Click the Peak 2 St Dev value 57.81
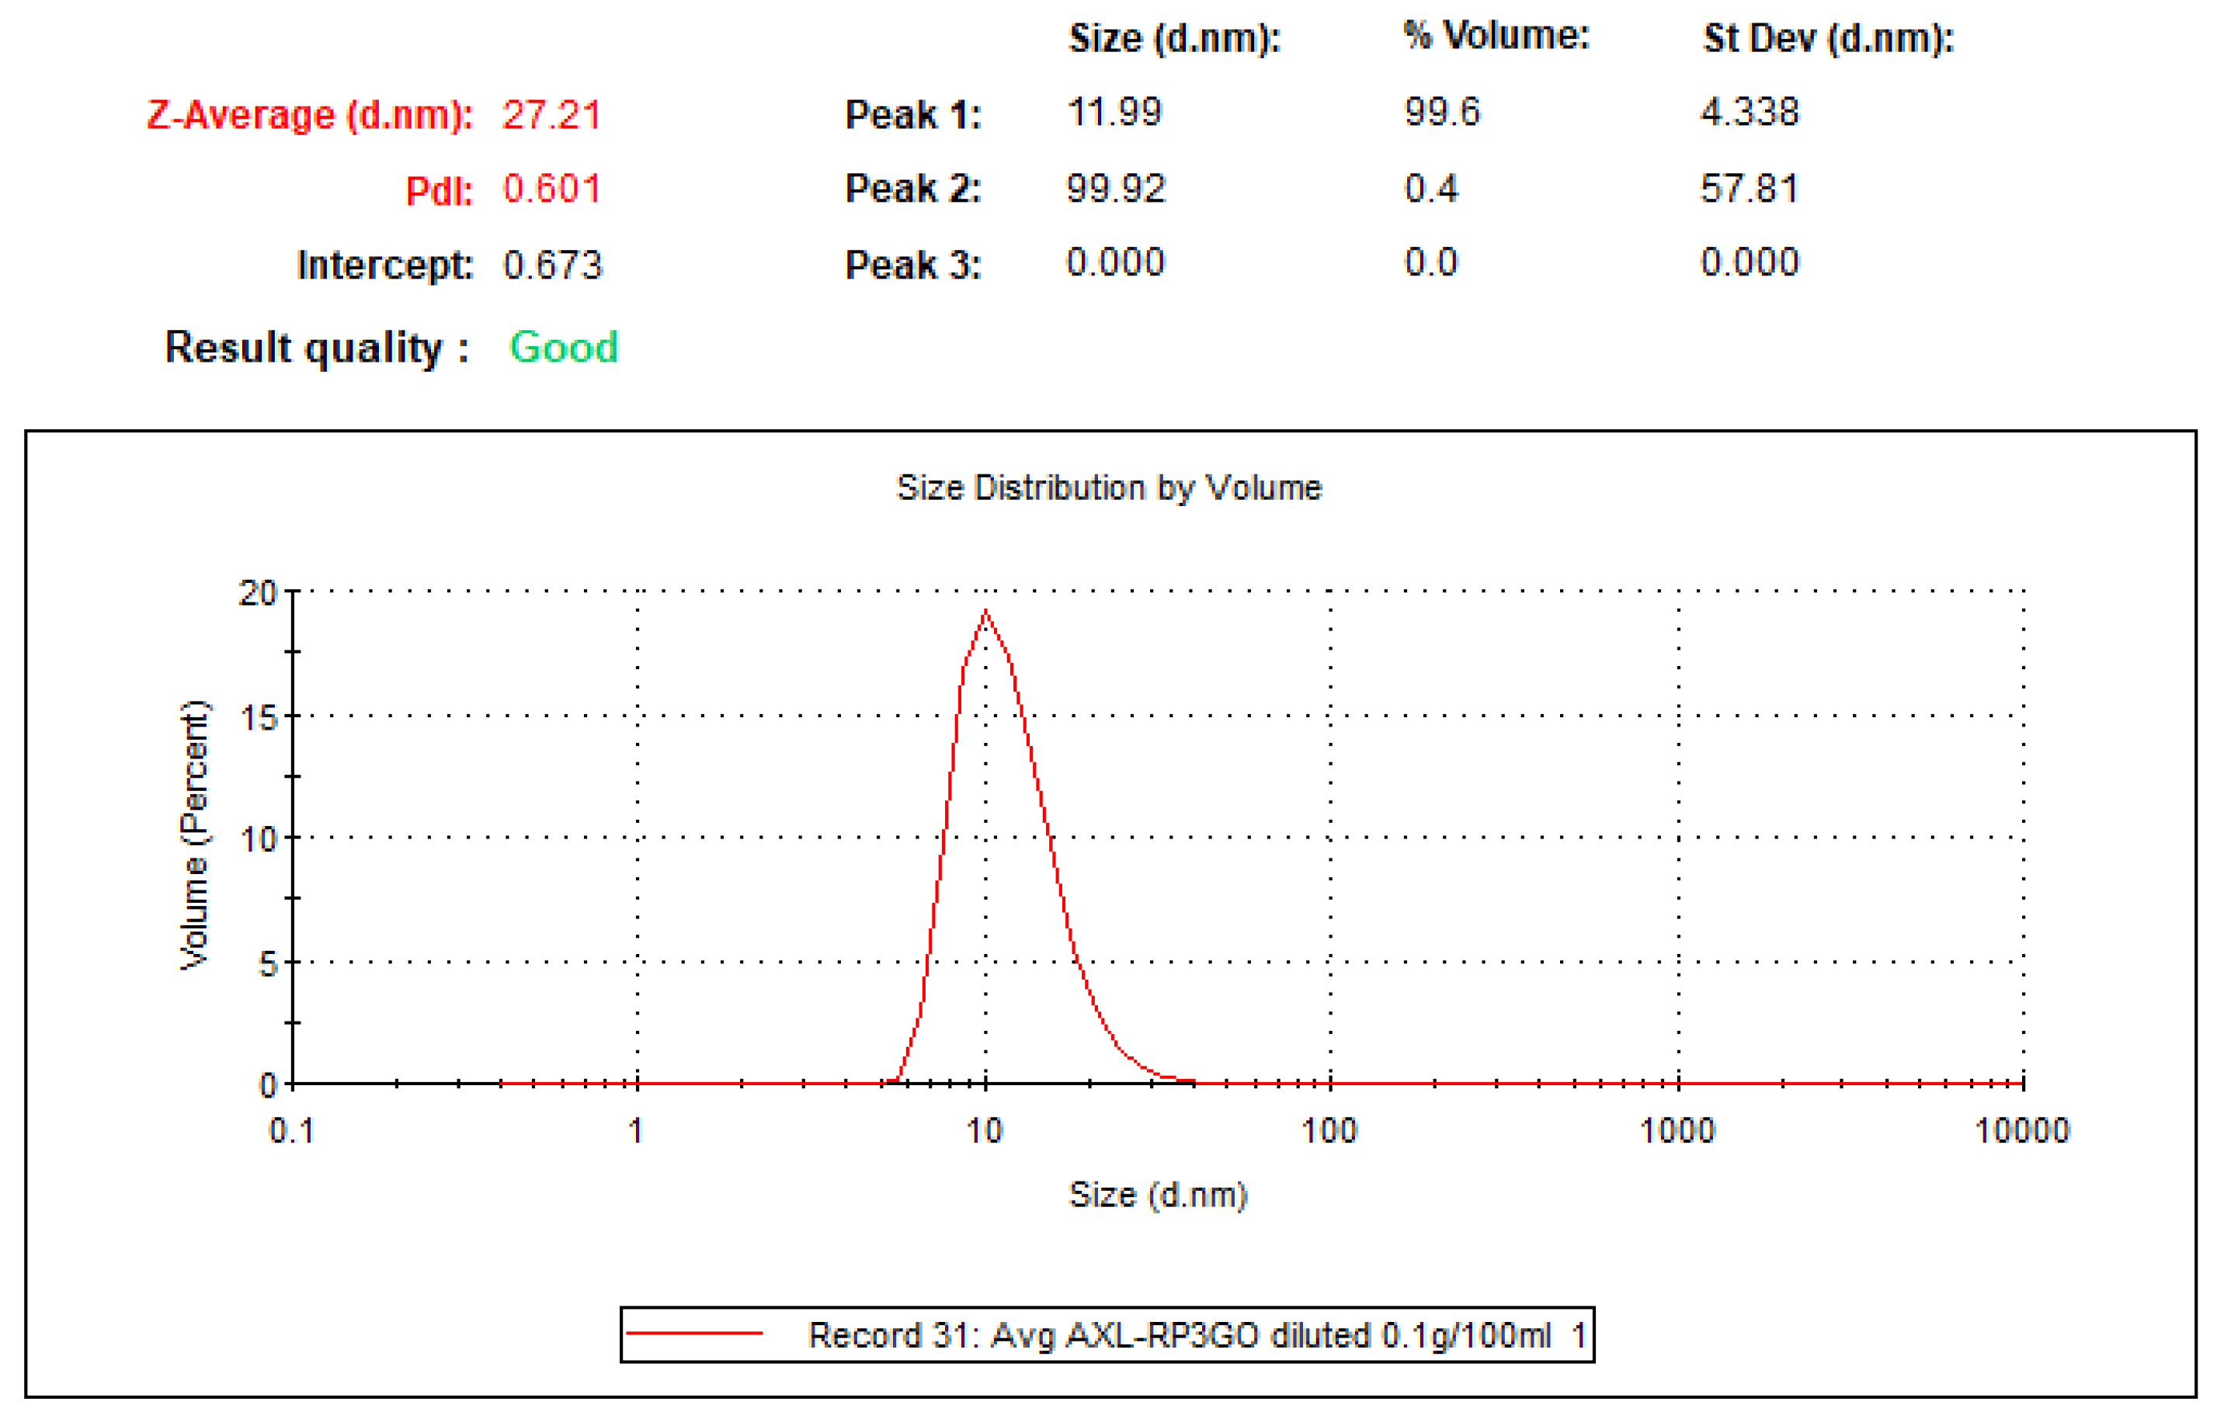Viewport: 2217px width, 1412px height. point(1749,188)
